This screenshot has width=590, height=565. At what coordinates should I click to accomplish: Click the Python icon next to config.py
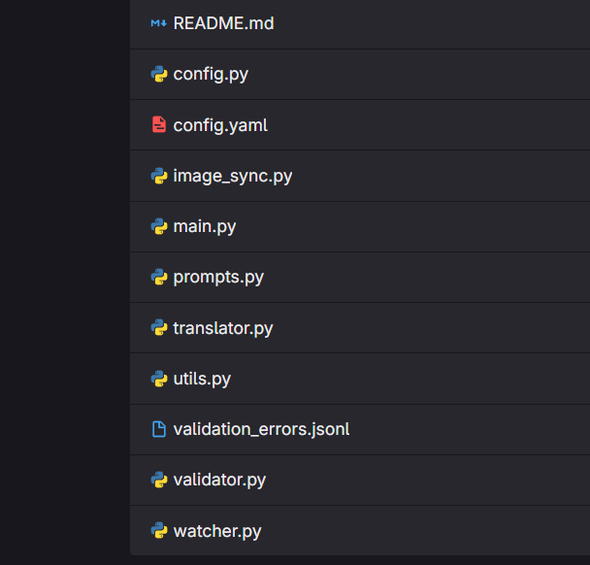point(159,74)
